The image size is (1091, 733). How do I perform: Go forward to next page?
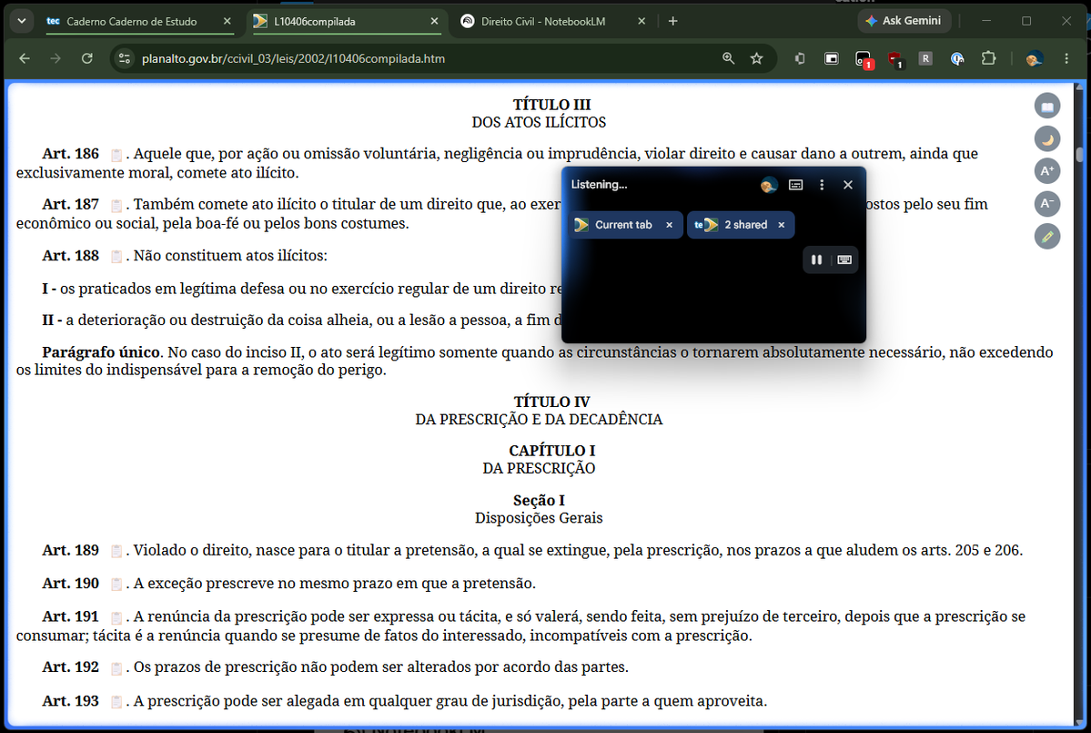point(56,58)
